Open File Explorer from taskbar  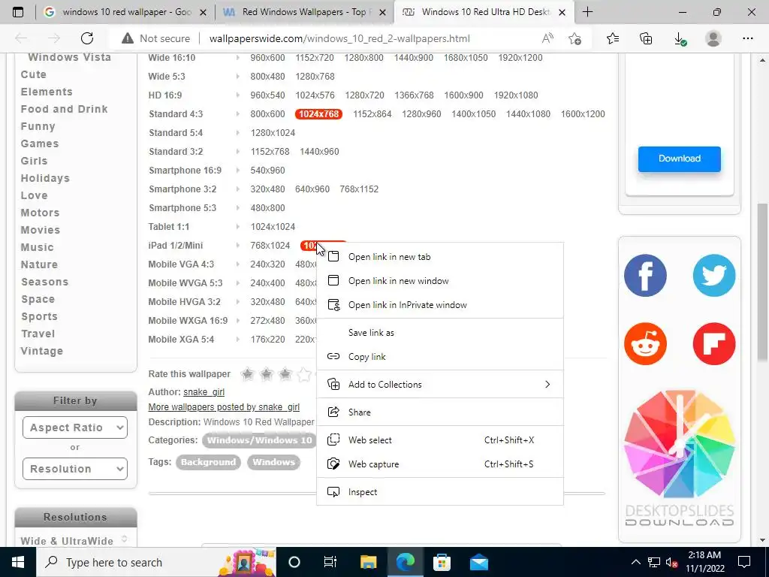368,562
